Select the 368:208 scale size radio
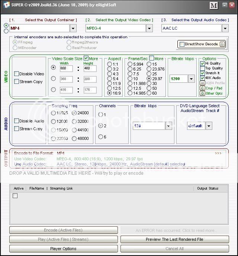The image size is (238, 256). (53, 79)
